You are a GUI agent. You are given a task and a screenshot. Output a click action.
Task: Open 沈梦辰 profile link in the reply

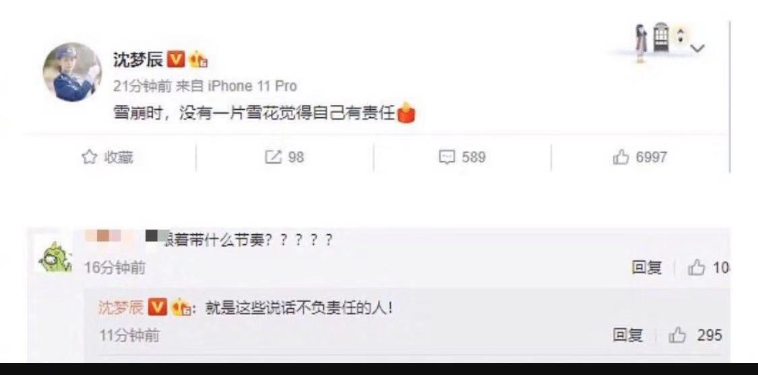coord(121,307)
